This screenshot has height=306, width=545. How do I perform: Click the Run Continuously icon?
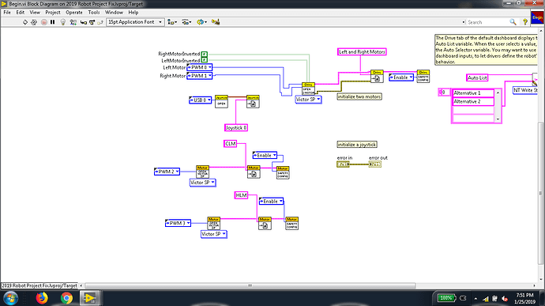click(x=34, y=22)
